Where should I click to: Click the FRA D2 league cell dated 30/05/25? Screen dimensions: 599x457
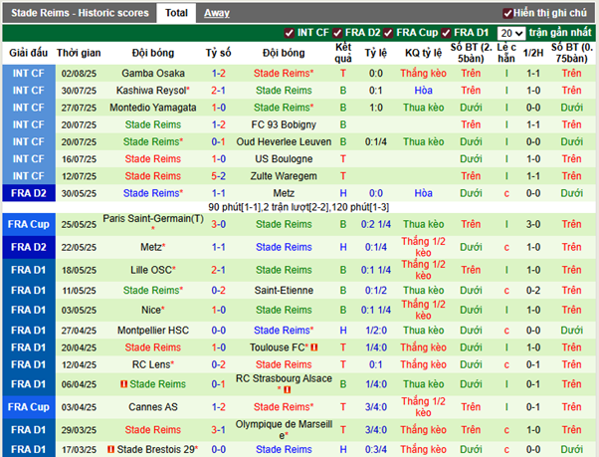click(x=29, y=193)
